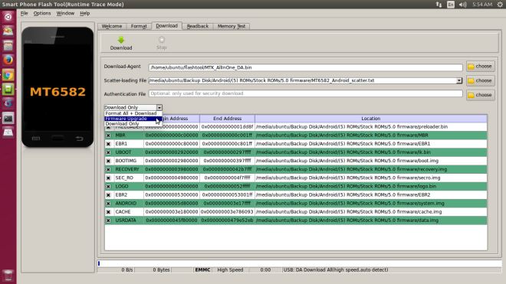Open Firefox from the Ubuntu launcher
506x284 pixels.
click(8, 60)
